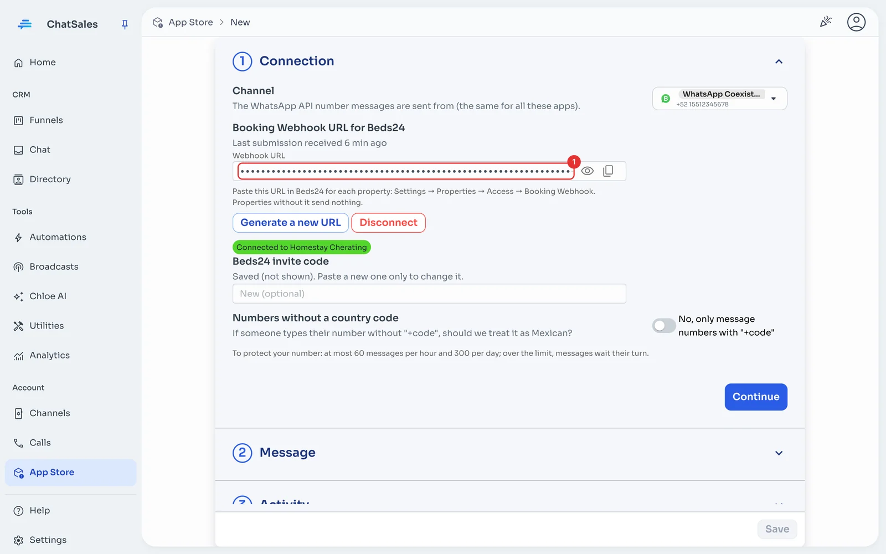The width and height of the screenshot is (886, 554).
Task: Click the Save button
Action: coord(777,529)
